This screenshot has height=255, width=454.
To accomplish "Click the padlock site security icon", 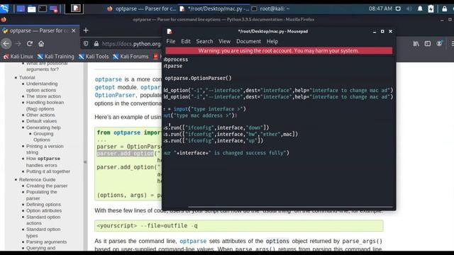I will pos(96,44).
